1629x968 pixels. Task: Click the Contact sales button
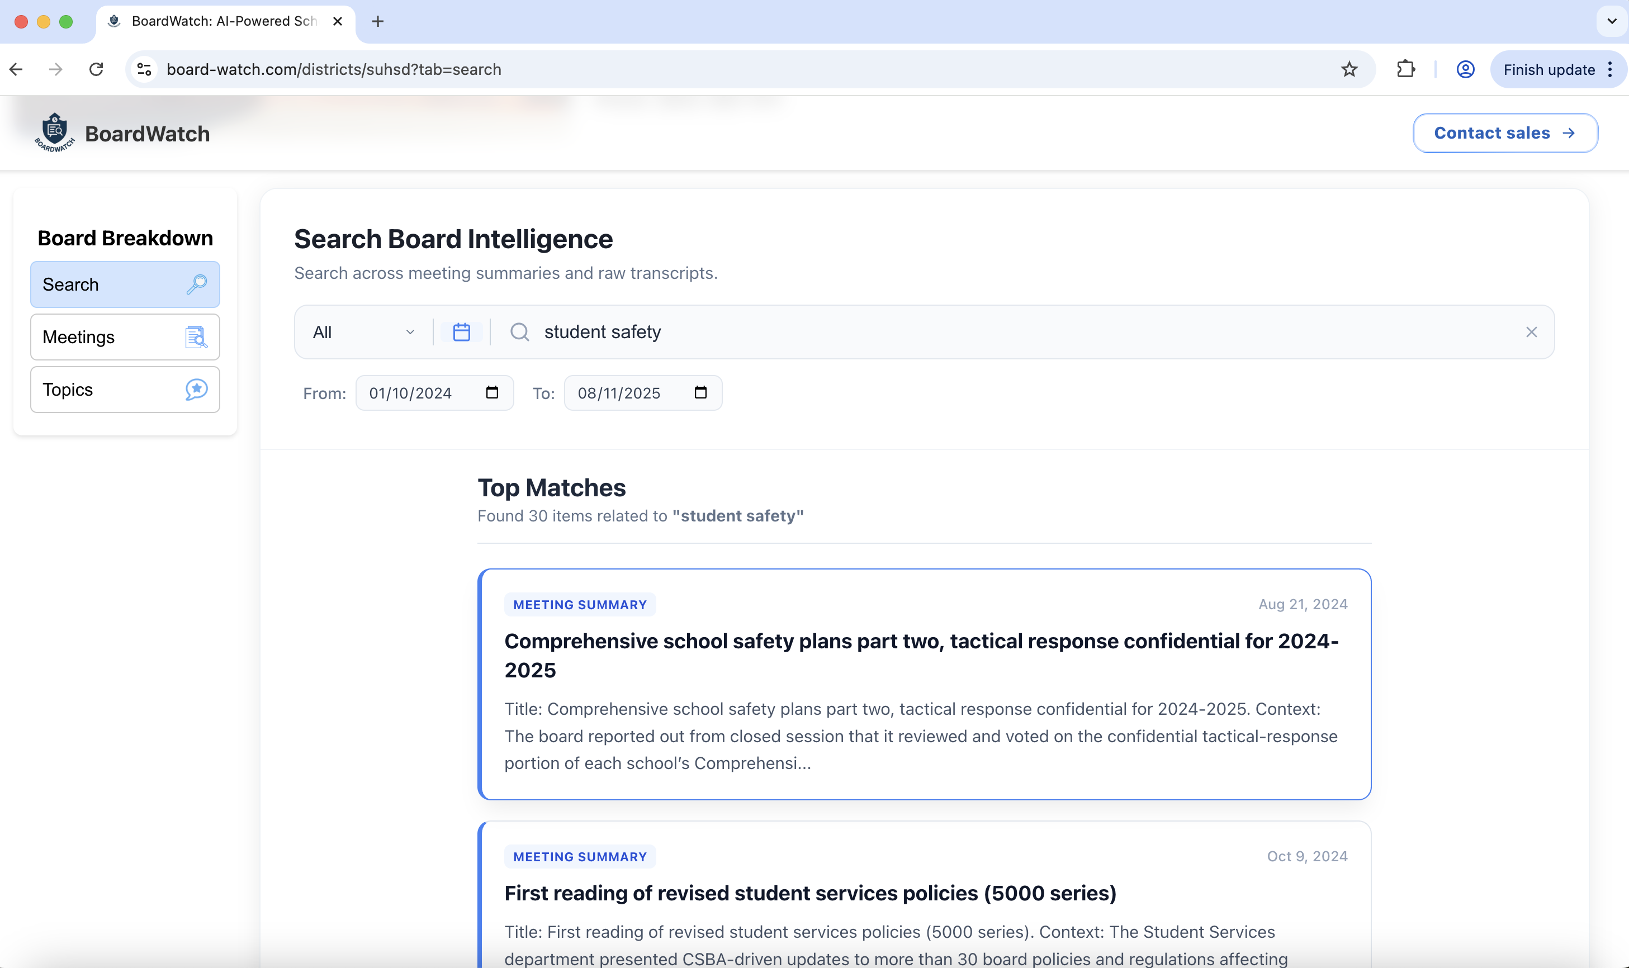(1504, 132)
